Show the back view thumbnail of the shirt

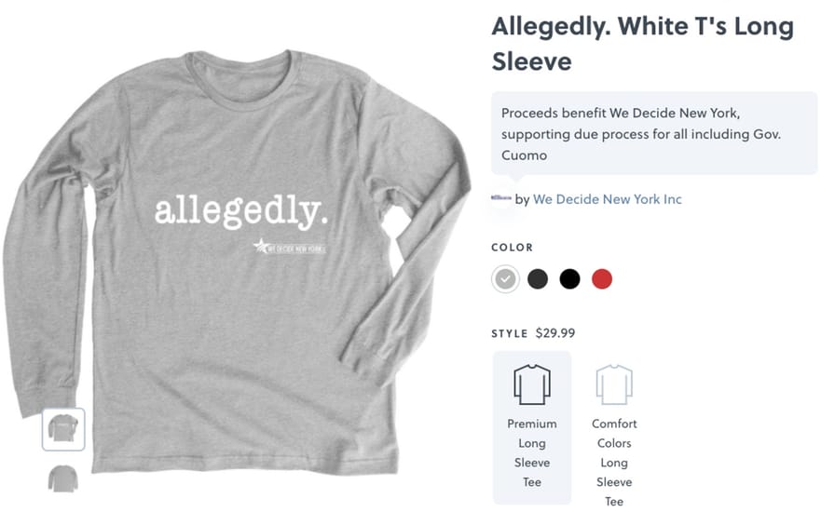click(x=63, y=478)
